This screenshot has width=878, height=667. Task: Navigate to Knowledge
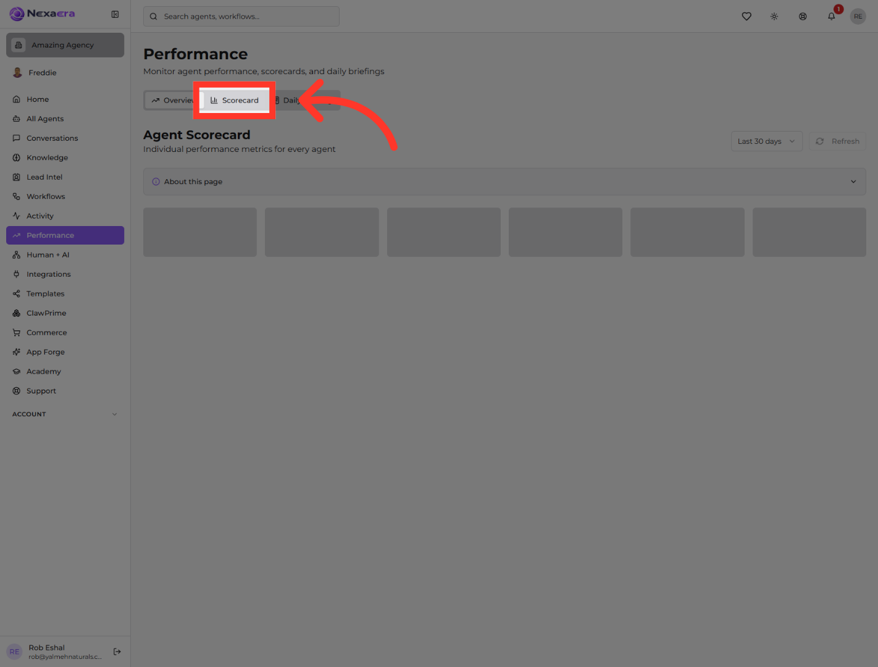(x=65, y=157)
